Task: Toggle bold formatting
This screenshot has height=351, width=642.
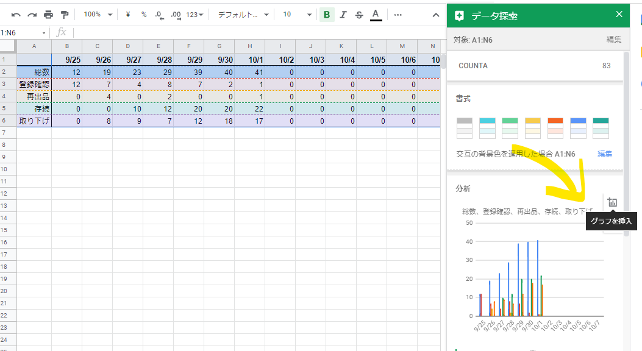Action: 327,15
